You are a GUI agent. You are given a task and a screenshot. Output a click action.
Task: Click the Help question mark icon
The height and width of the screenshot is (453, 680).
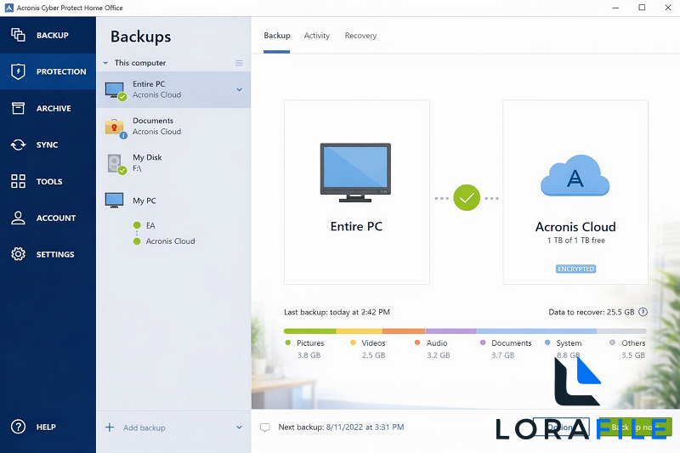pyautogui.click(x=18, y=427)
